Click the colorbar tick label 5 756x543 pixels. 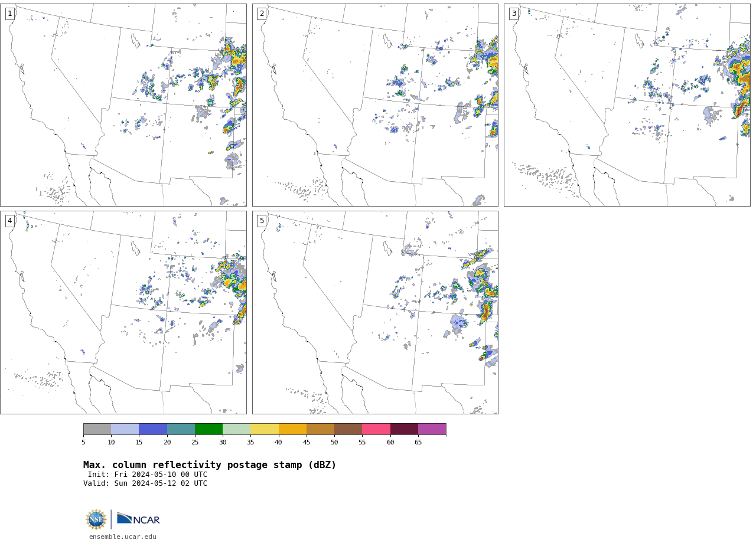click(x=83, y=442)
